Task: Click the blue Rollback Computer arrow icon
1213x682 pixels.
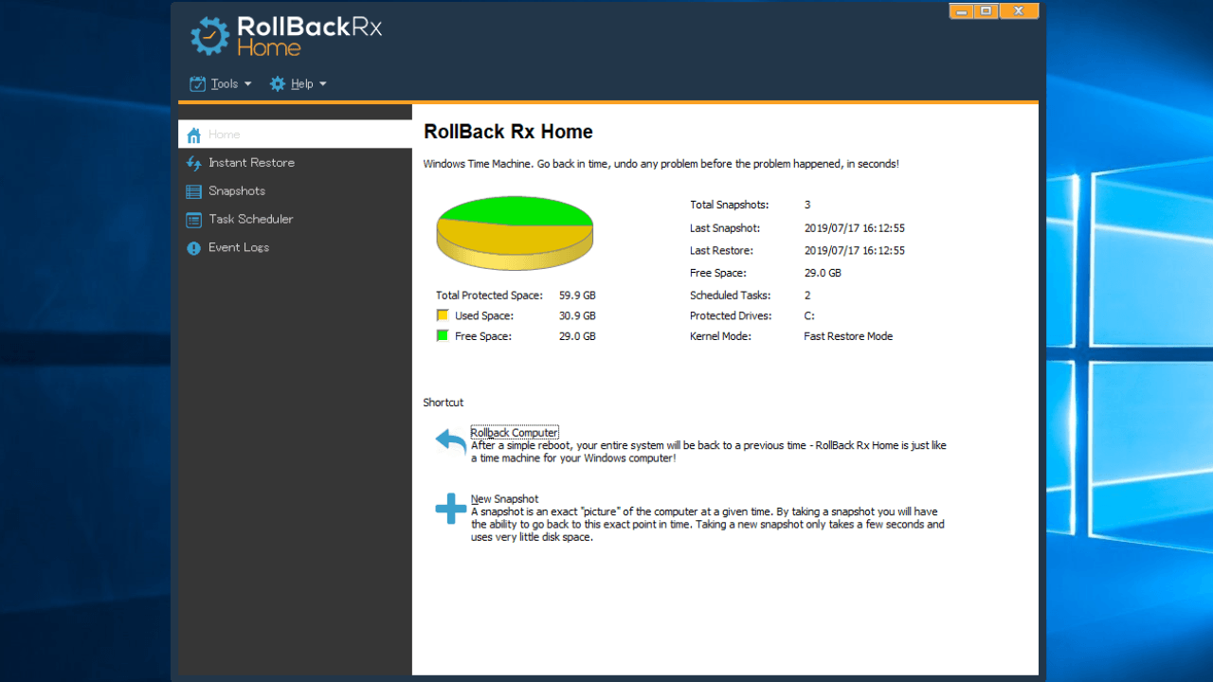Action: coord(451,441)
